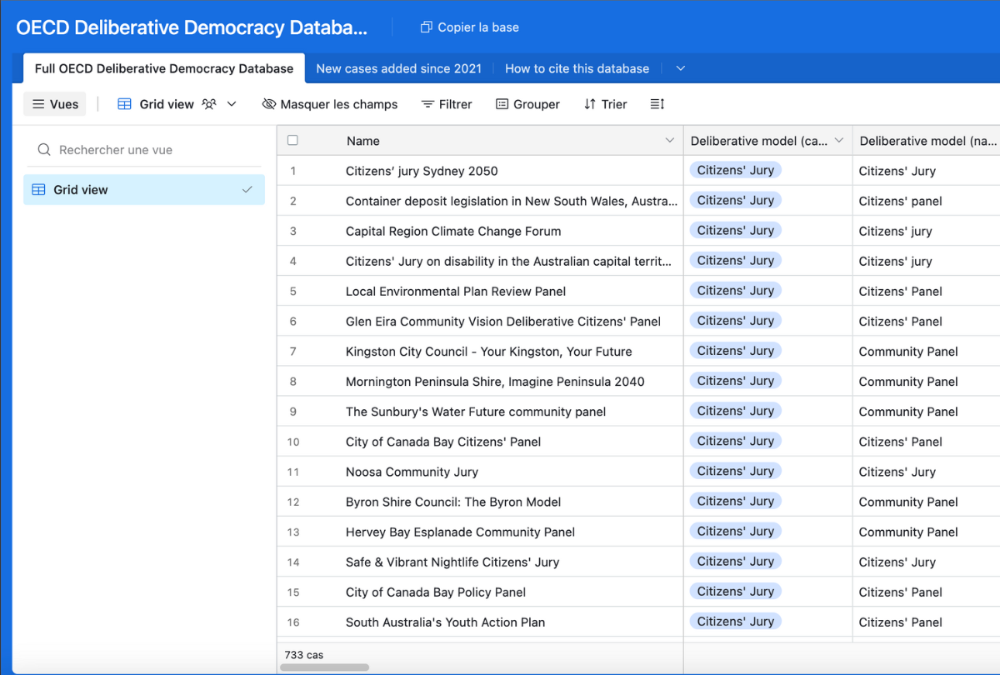Image resolution: width=1000 pixels, height=675 pixels.
Task: Click Citizens' Jury tag in Noosa Community Jury row
Action: pyautogui.click(x=735, y=471)
